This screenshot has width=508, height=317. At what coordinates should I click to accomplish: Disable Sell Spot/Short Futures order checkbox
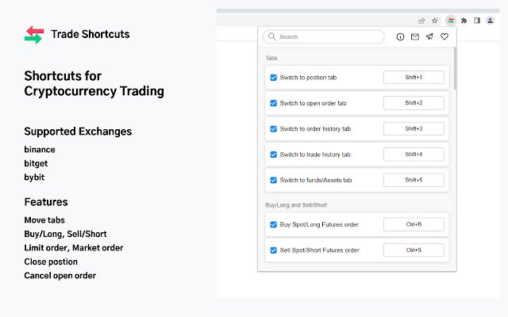(273, 250)
